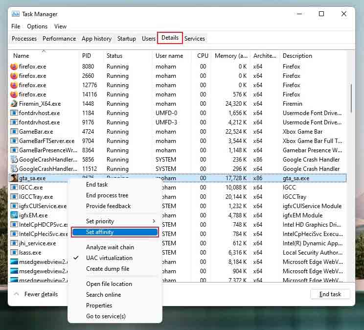
Task: Click the igfxEM.exe process icon
Action: coord(14,215)
